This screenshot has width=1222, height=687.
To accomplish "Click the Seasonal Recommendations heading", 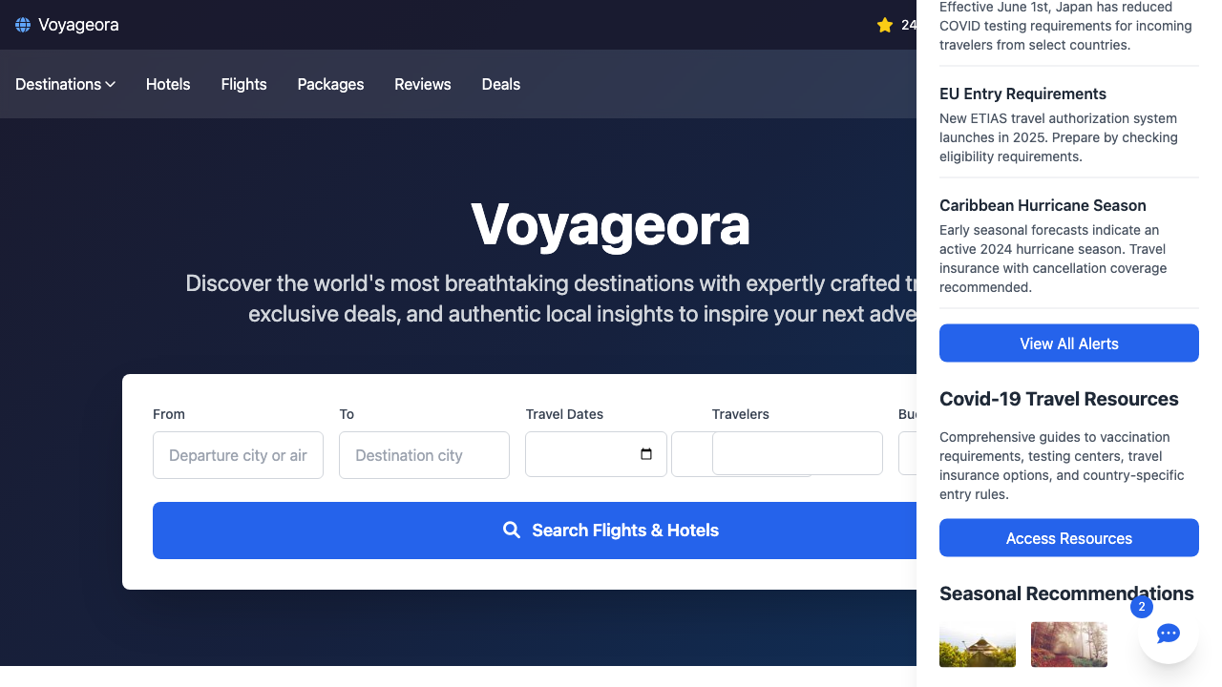I will pos(1066,593).
